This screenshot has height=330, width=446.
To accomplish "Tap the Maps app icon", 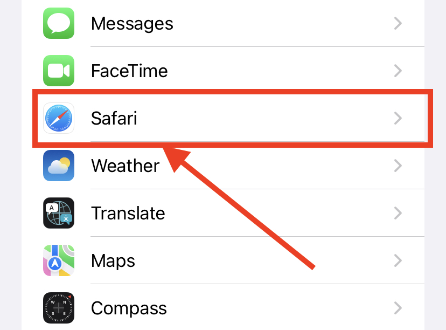I will point(59,260).
